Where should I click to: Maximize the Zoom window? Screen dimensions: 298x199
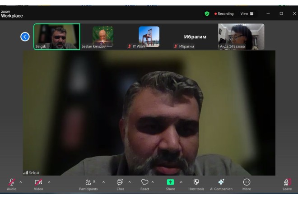coord(281,14)
